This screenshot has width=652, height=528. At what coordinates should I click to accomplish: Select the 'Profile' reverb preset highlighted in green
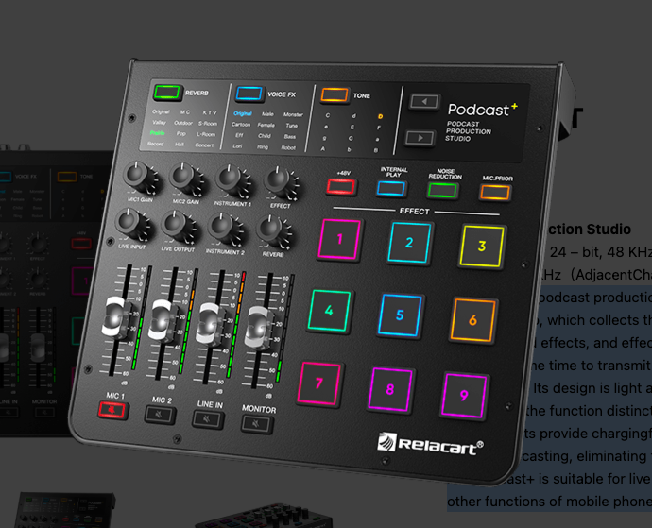(x=157, y=133)
